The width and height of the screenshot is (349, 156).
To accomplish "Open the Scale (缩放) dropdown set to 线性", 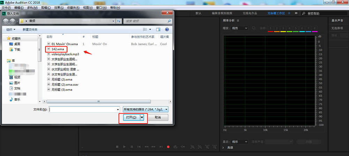I will click(x=239, y=28).
